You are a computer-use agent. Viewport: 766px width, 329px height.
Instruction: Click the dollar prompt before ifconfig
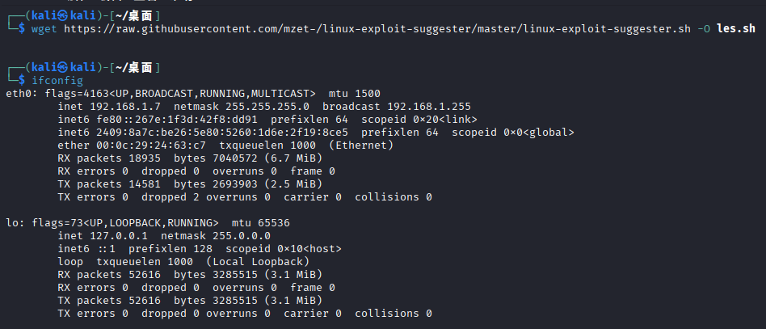[x=22, y=80]
